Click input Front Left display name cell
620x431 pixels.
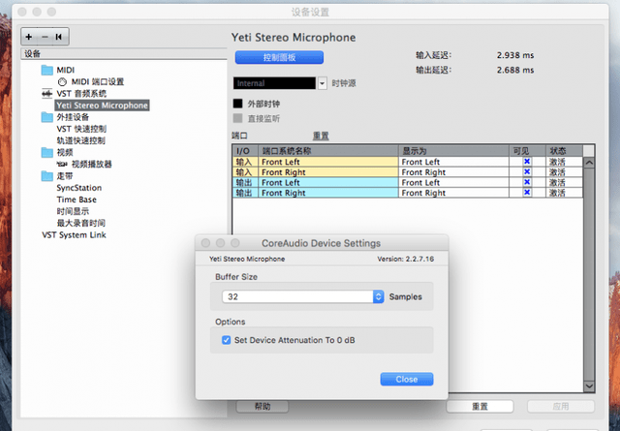click(x=454, y=162)
